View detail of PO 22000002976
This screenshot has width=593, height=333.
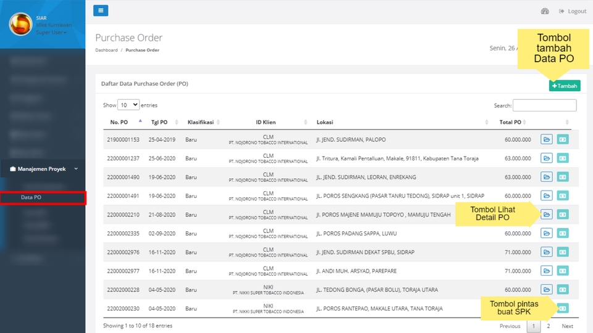pyautogui.click(x=547, y=252)
